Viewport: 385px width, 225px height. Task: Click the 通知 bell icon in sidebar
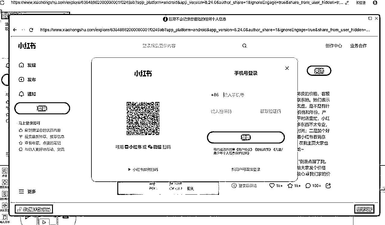click(x=21, y=94)
